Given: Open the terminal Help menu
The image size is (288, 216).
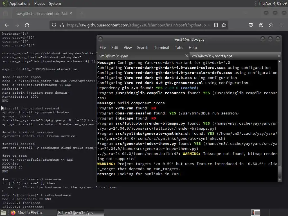Looking at the screenshot, I should click(x=193, y=48).
